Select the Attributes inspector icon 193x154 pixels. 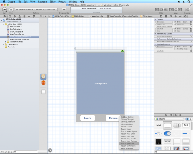tap(176, 16)
